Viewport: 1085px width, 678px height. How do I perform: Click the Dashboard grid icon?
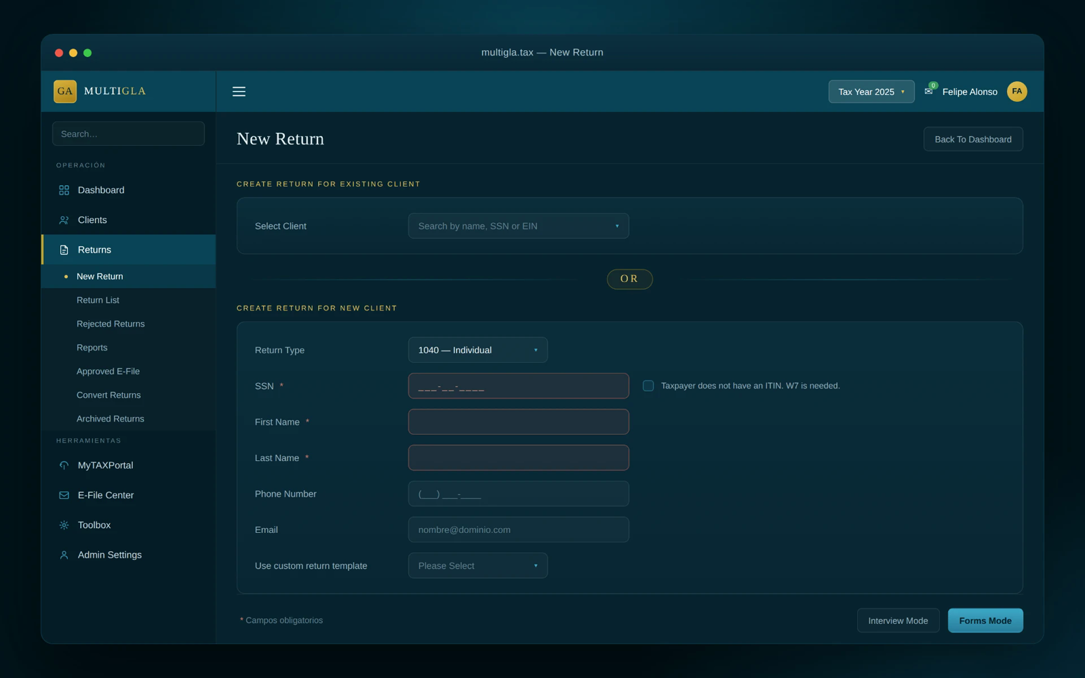point(64,191)
